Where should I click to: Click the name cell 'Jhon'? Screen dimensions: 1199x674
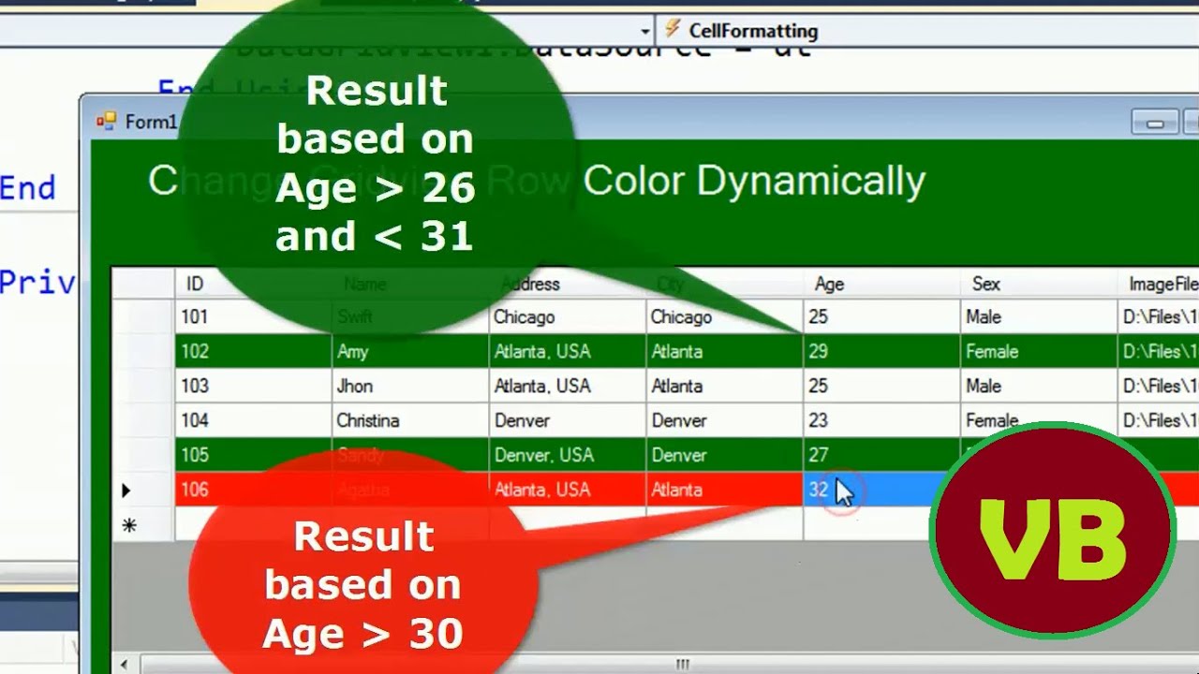pyautogui.click(x=410, y=387)
